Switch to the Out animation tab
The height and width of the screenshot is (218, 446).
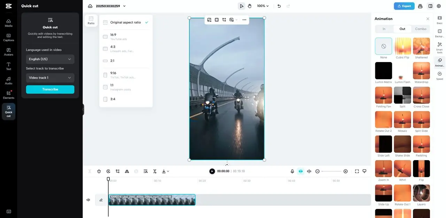coord(402,29)
